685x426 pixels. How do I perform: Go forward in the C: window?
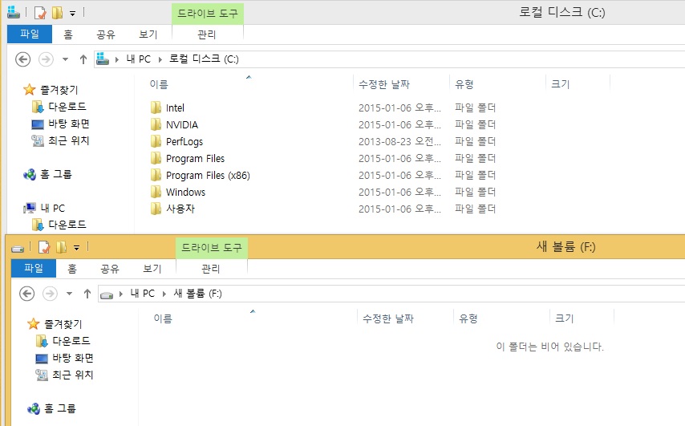pyautogui.click(x=46, y=59)
